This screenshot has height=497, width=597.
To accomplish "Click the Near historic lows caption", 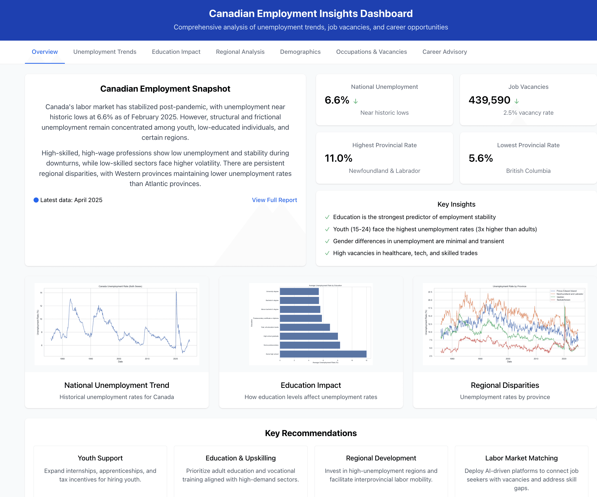I will 384,113.
